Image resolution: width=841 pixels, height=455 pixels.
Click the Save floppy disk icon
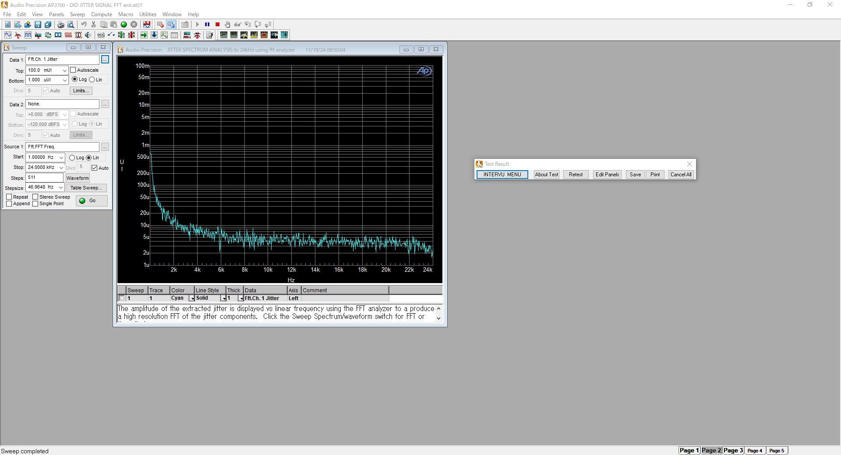[x=38, y=24]
